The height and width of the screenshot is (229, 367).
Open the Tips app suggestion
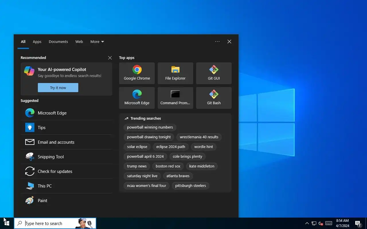coord(66,127)
